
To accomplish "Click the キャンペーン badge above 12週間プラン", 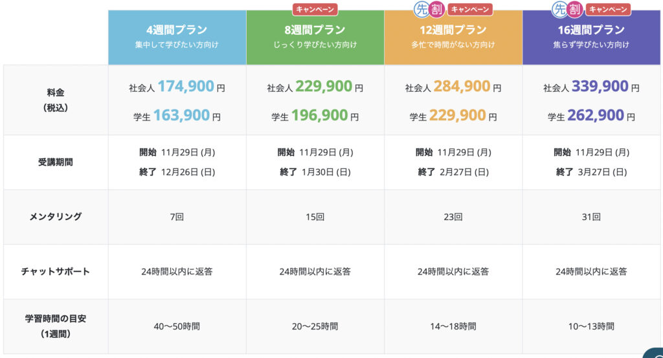I will 470,9.
